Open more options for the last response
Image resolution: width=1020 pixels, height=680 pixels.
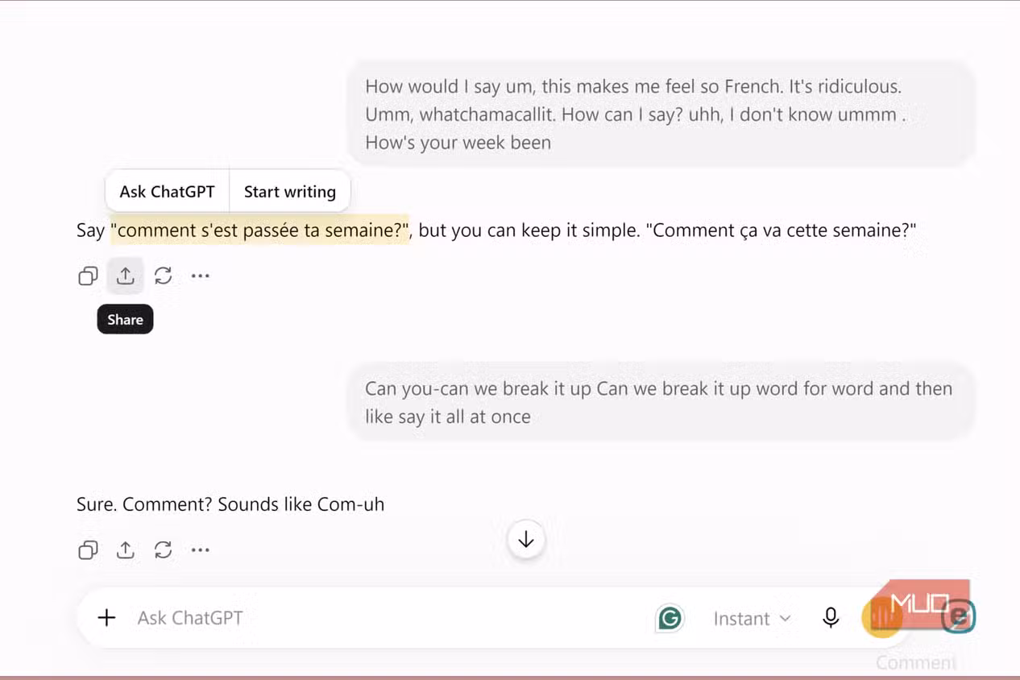coord(201,550)
